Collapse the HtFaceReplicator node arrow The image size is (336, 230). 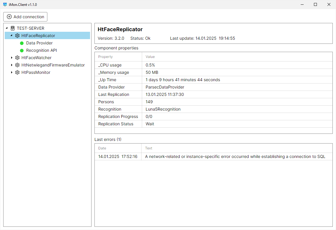(x=11, y=35)
